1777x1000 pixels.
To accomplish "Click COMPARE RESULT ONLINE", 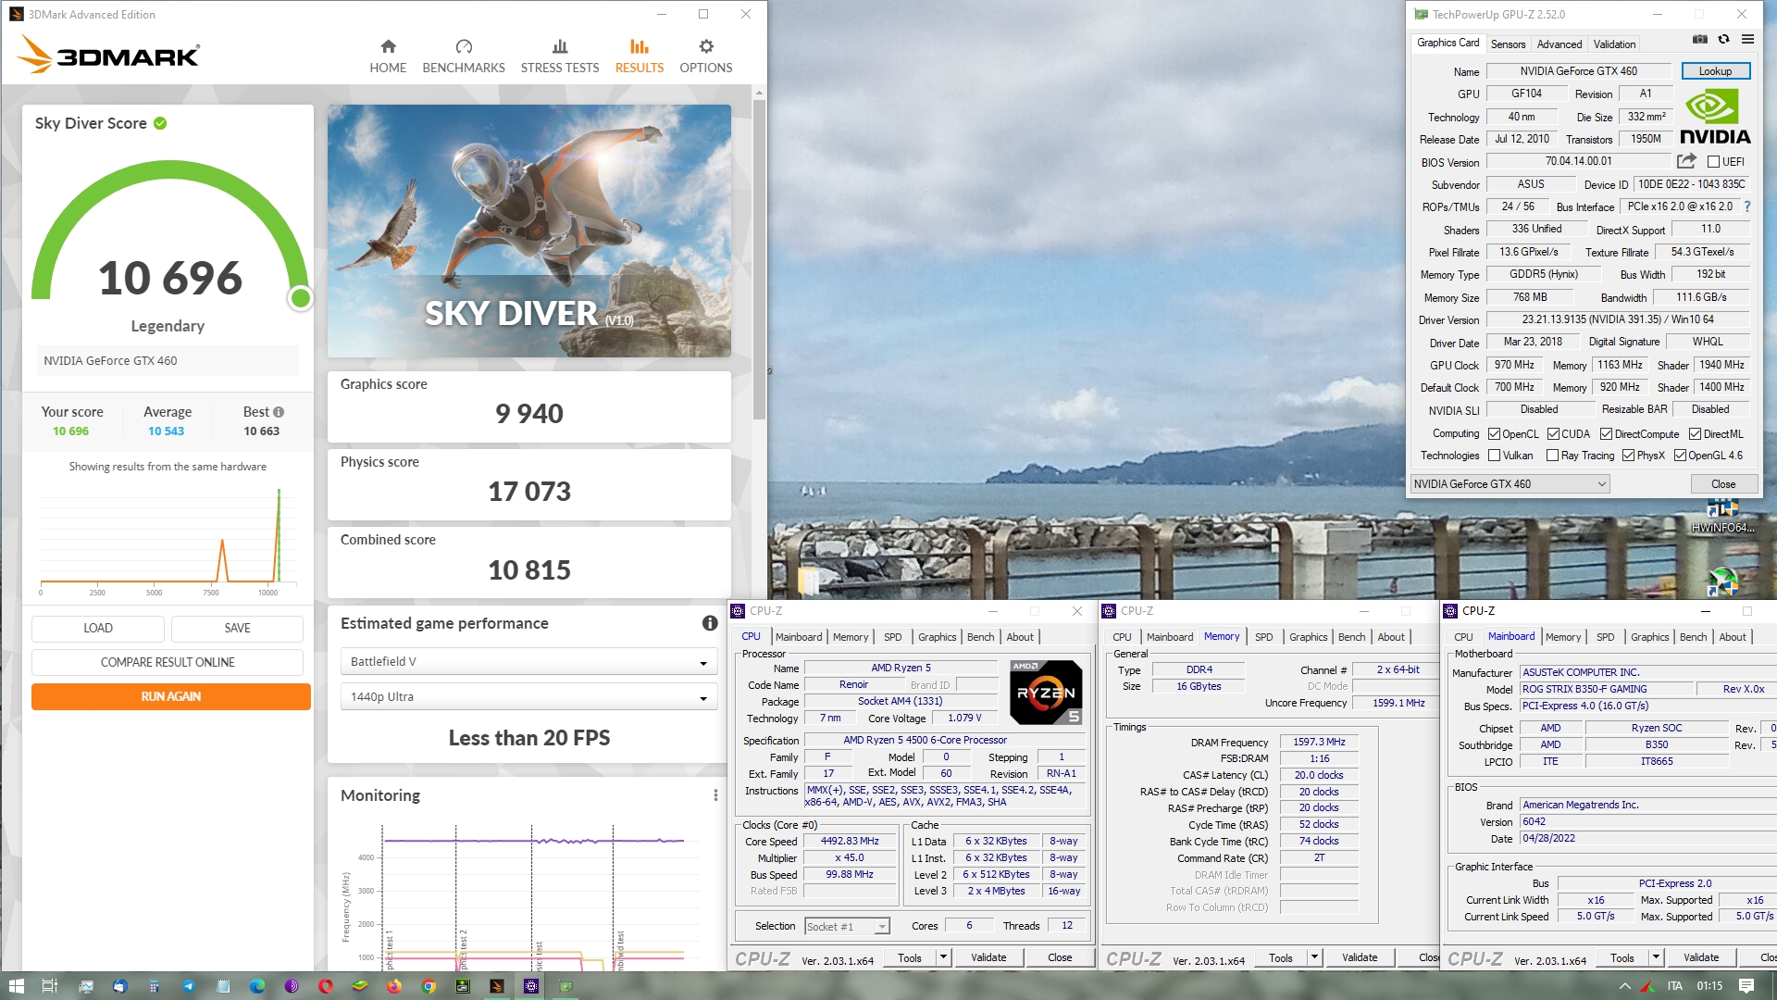I will (168, 662).
